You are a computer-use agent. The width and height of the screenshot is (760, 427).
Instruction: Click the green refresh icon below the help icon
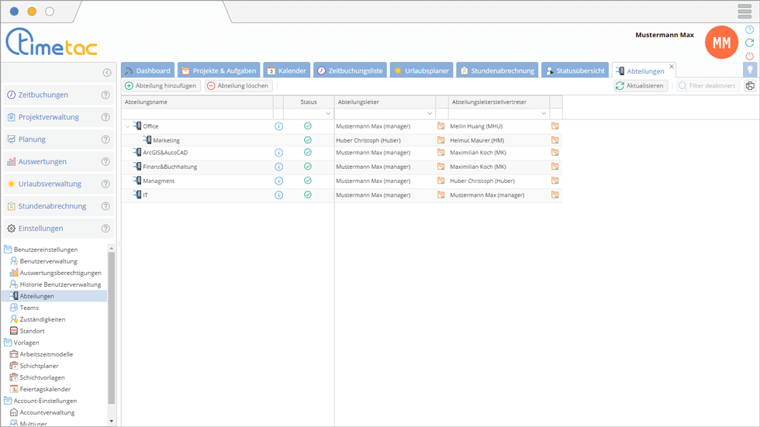coord(749,43)
